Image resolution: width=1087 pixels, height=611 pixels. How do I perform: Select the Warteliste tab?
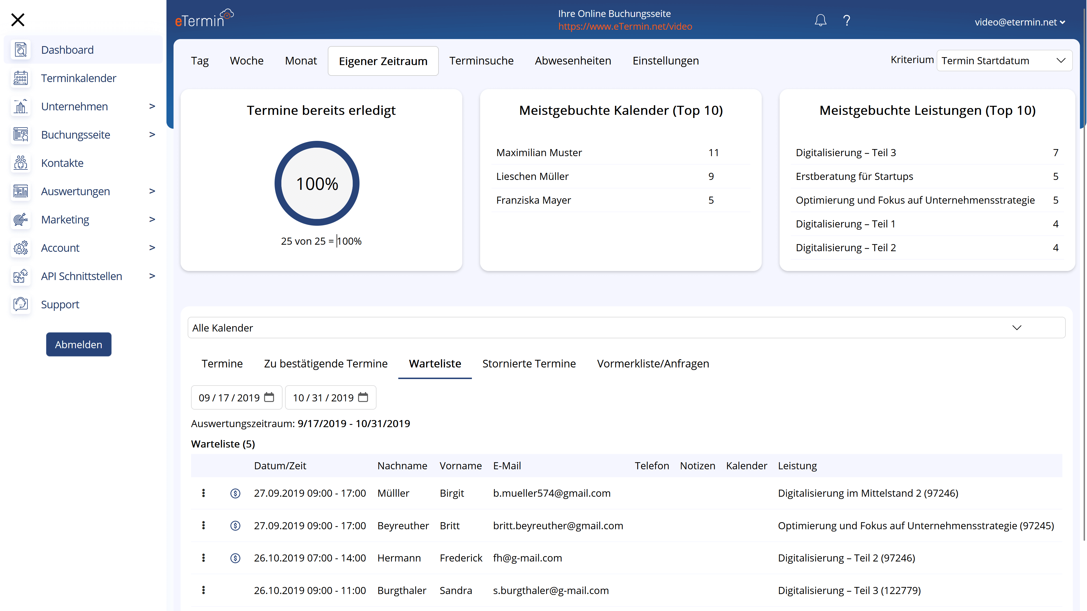pyautogui.click(x=435, y=363)
